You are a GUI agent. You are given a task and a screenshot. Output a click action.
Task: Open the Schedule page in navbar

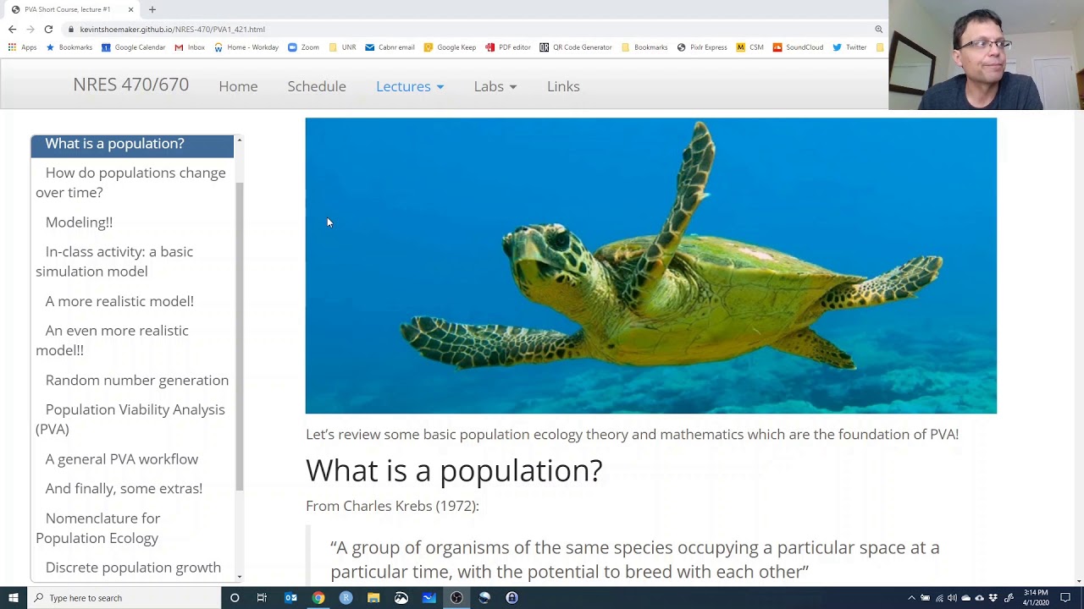tap(317, 86)
